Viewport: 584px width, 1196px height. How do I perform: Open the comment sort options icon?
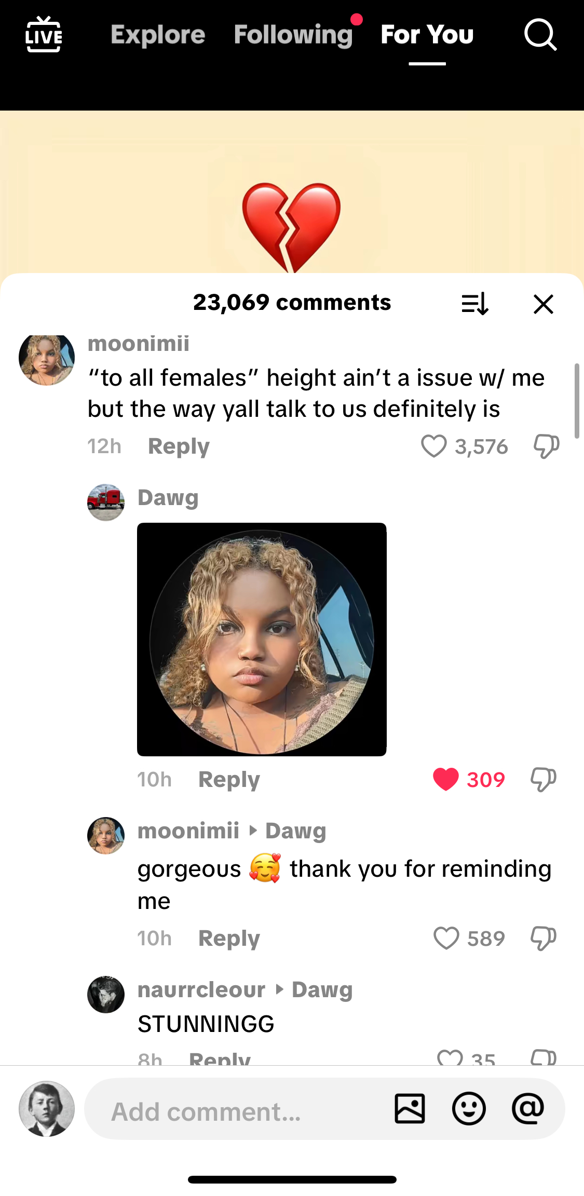[x=475, y=304]
